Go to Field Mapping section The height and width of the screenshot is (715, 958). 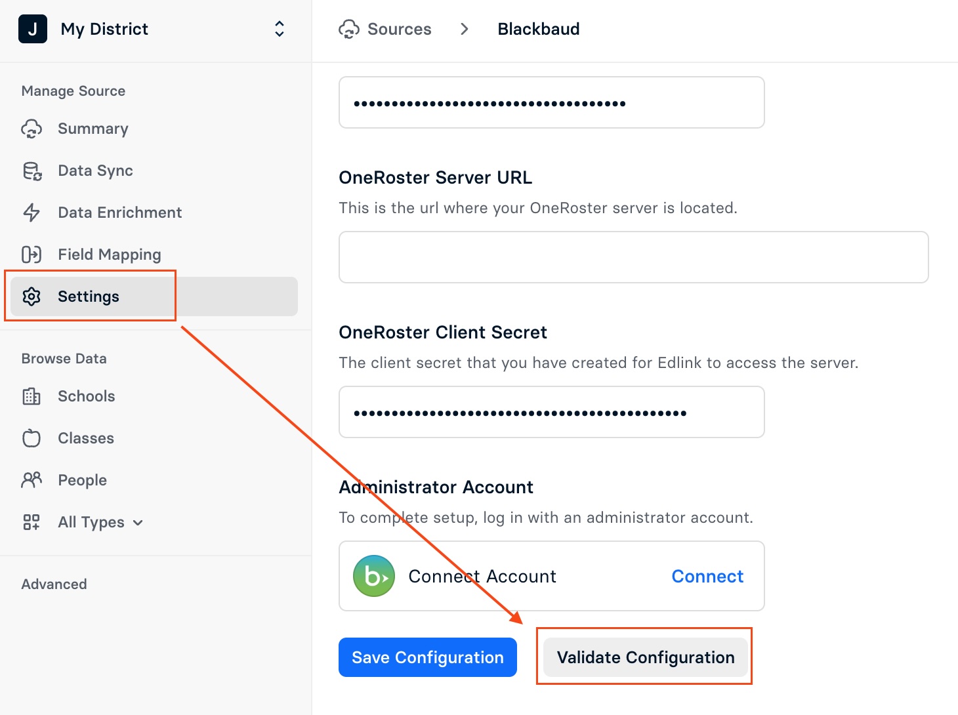click(x=109, y=255)
